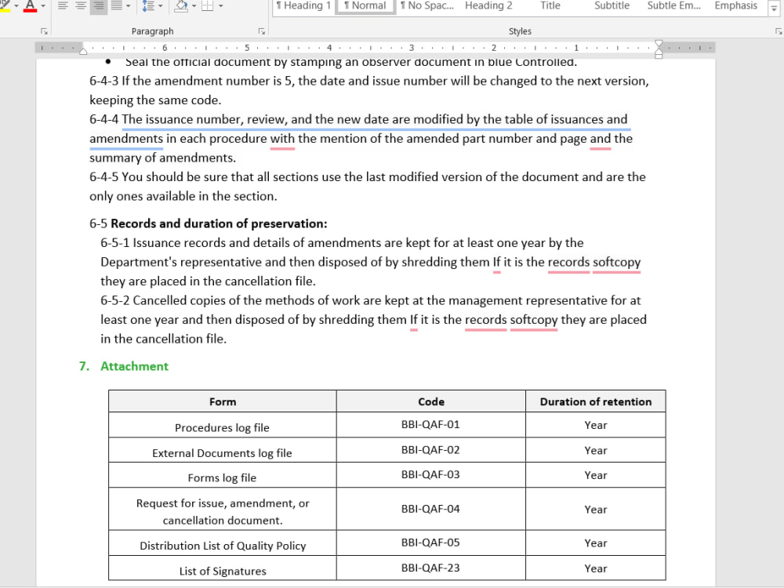Image resolution: width=784 pixels, height=588 pixels.
Task: Open the shading color dropdown
Action: pyautogui.click(x=194, y=6)
